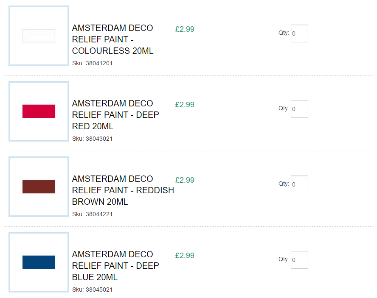Click the £2.99 price of Deep Red paint
377x298 pixels.
185,105
